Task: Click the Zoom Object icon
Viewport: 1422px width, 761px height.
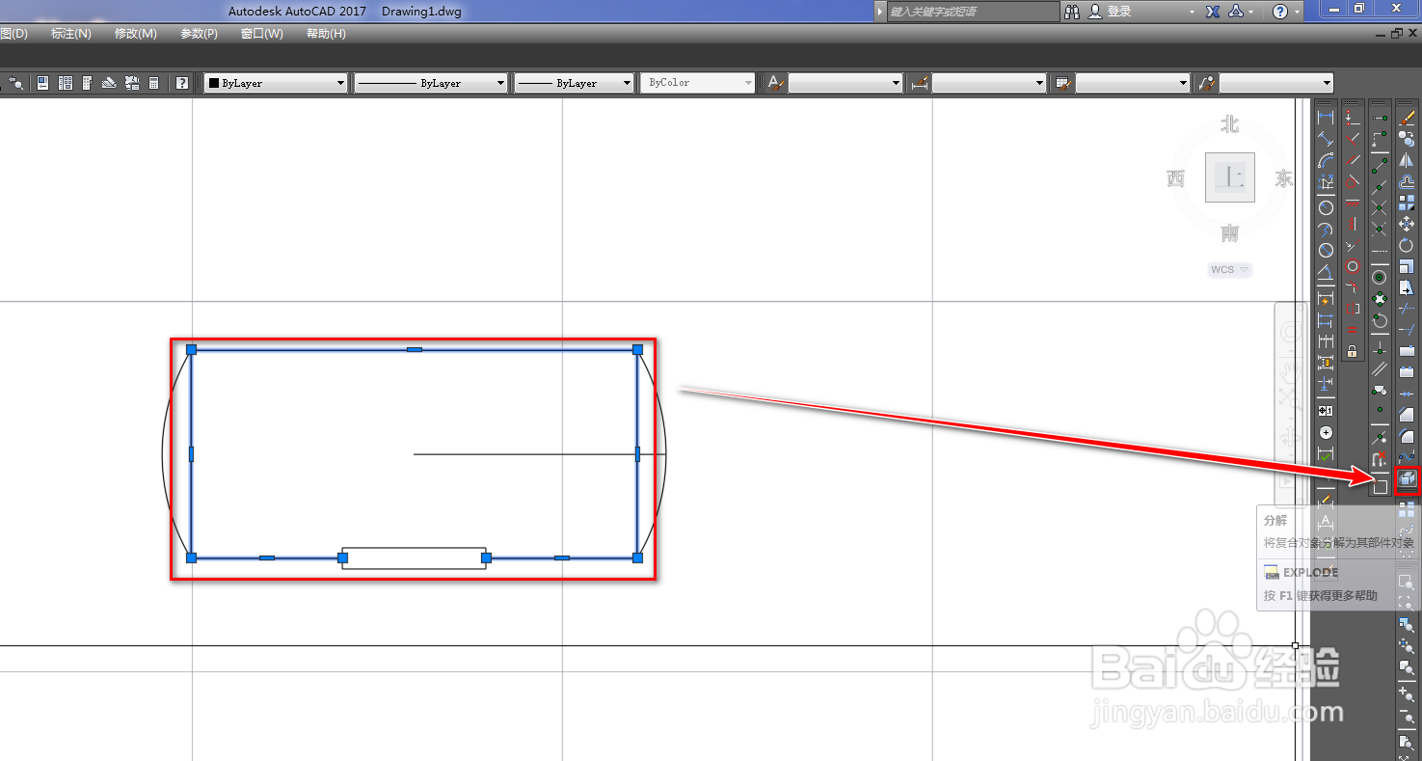Action: pyautogui.click(x=1406, y=667)
